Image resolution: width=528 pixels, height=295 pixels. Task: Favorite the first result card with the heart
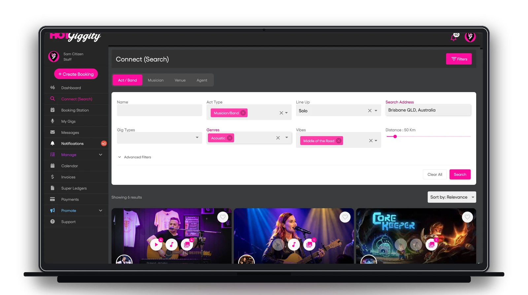tap(223, 217)
